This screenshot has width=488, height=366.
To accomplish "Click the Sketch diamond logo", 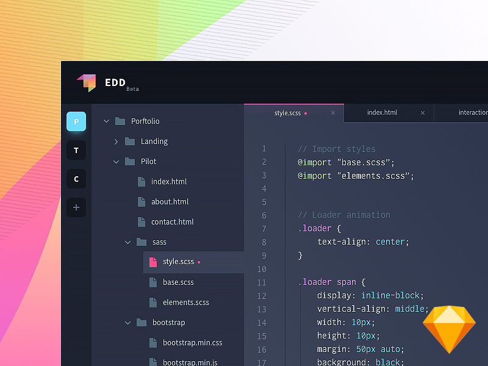I will (449, 329).
